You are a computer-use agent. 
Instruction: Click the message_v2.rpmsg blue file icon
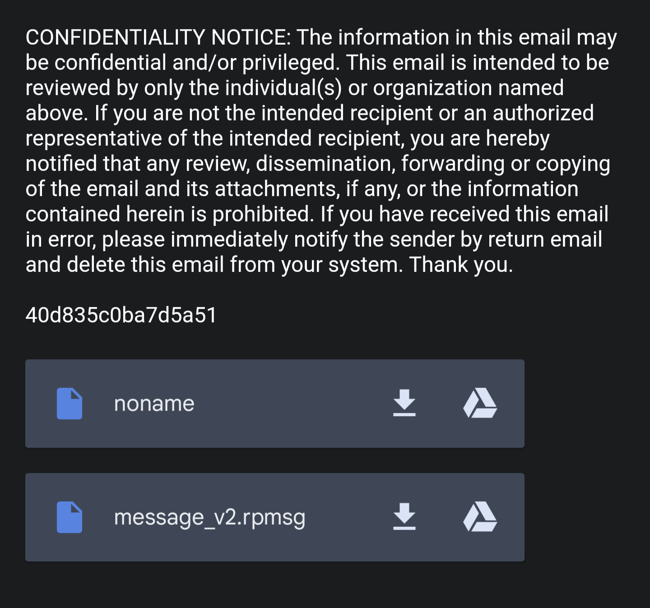pos(70,517)
